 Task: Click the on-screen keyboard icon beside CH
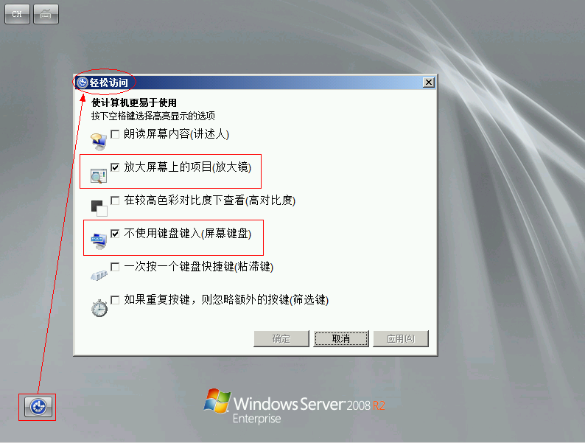pyautogui.click(x=46, y=14)
